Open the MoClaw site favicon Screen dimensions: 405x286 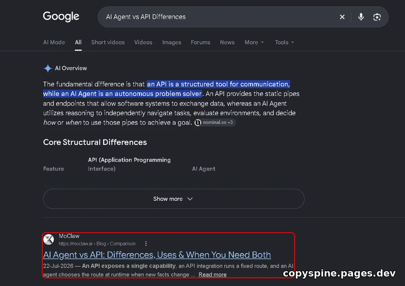pyautogui.click(x=49, y=239)
